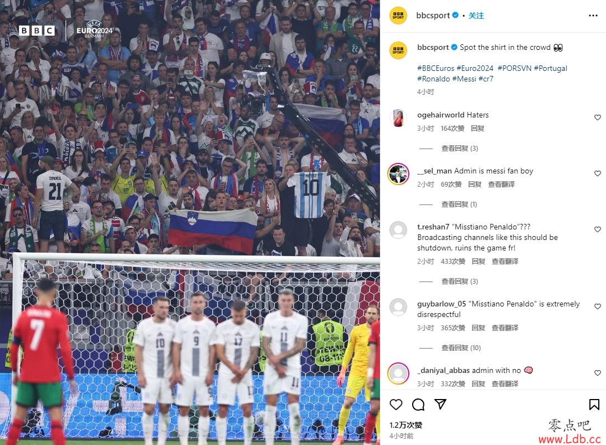Like __sel_man's comment with heart
The height and width of the screenshot is (445, 606).
point(598,173)
